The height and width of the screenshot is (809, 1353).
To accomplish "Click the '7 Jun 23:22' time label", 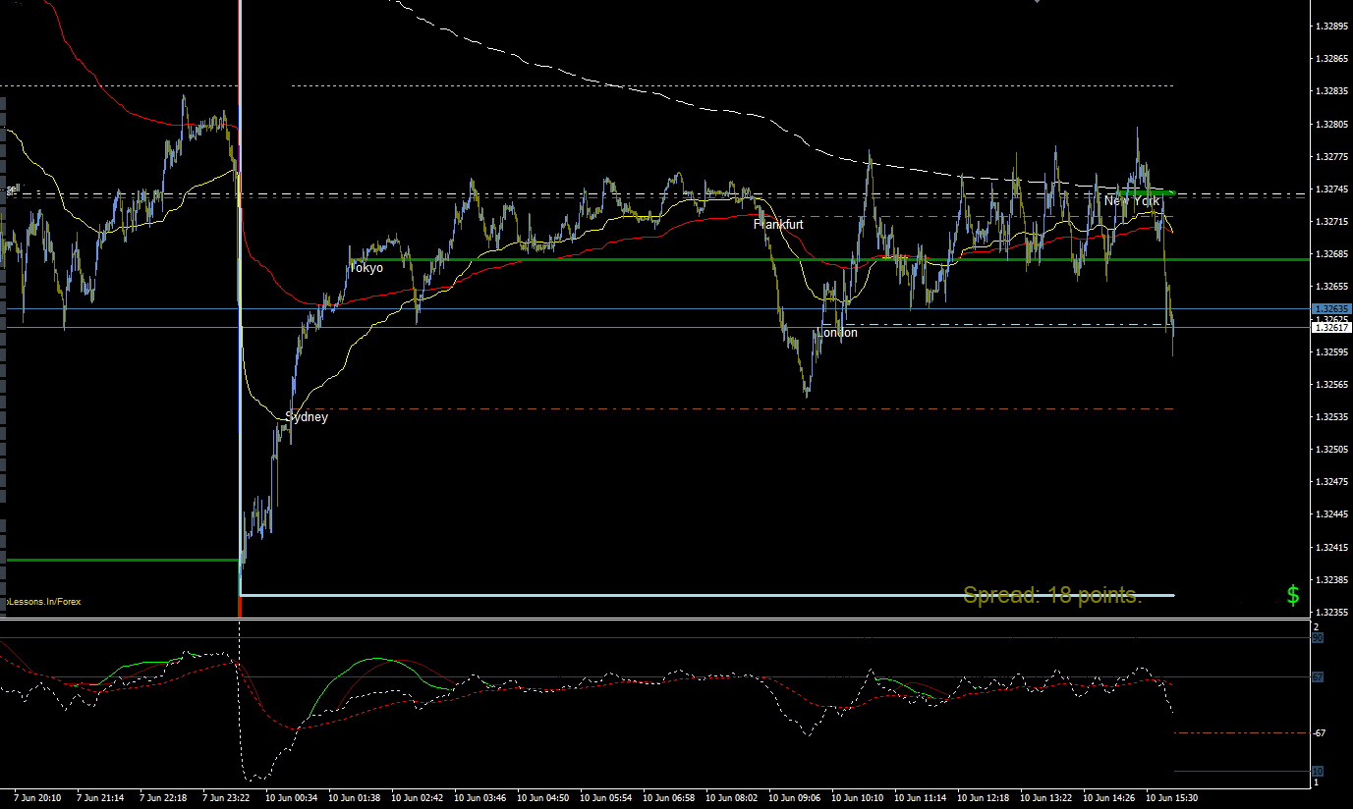I will 227,798.
